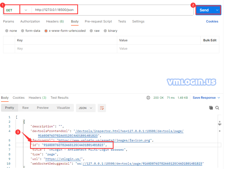Screen dimensions: 225x169
Task: Open the Cookies link at top right
Action: click(x=212, y=21)
